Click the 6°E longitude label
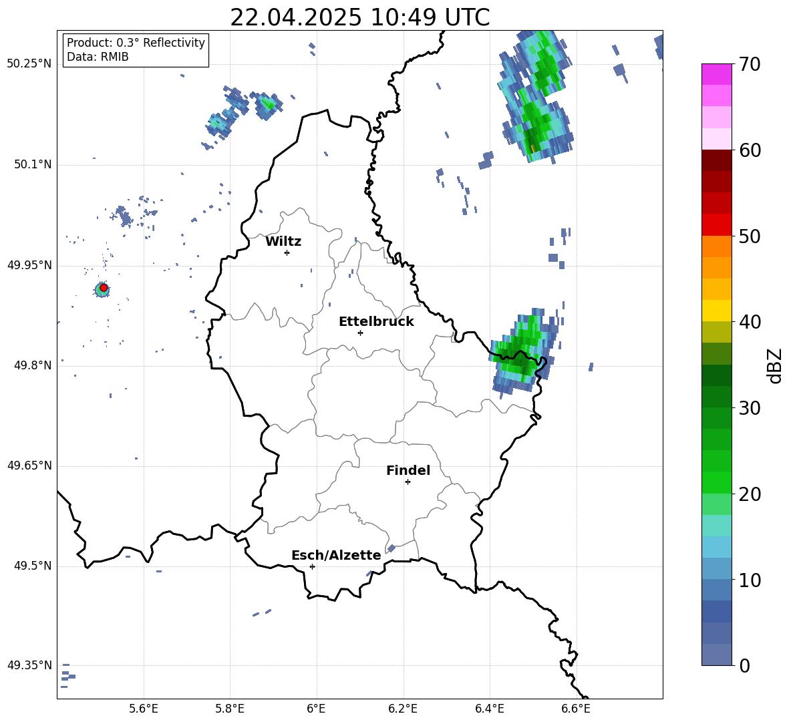 point(316,709)
